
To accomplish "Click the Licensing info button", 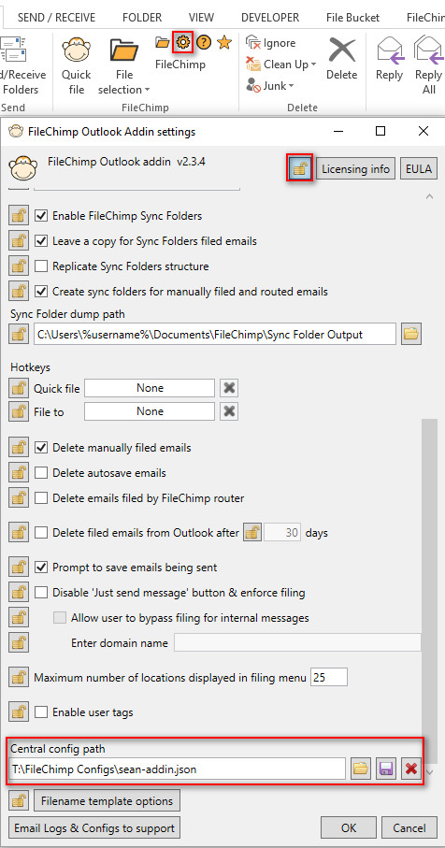I will (x=356, y=168).
